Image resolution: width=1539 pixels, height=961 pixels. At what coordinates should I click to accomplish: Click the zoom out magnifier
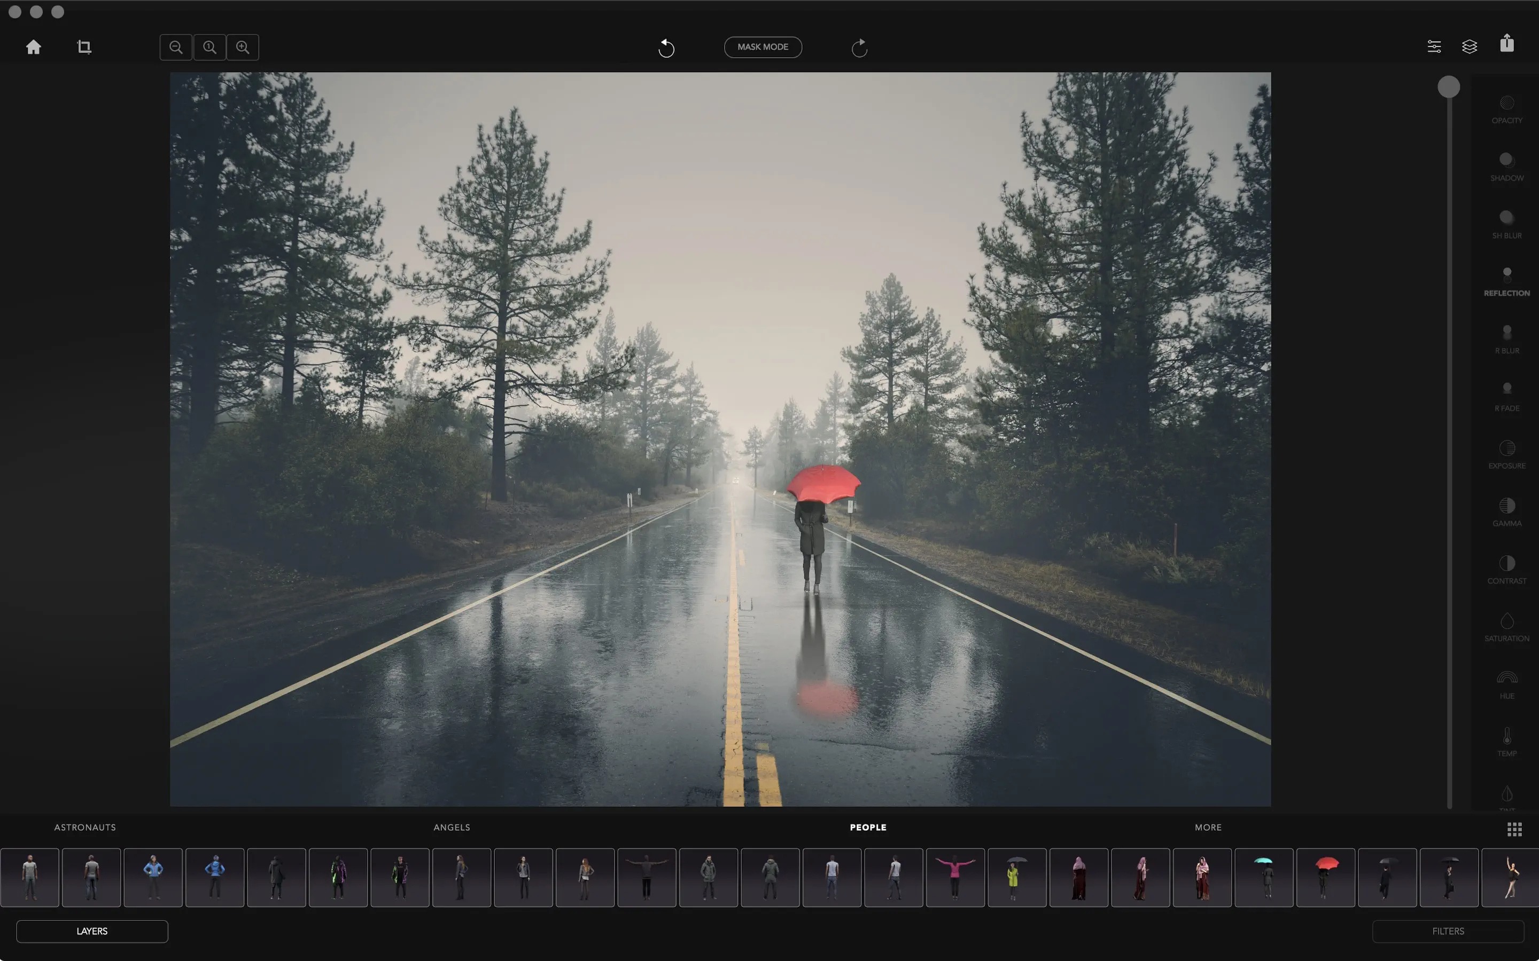click(x=176, y=47)
